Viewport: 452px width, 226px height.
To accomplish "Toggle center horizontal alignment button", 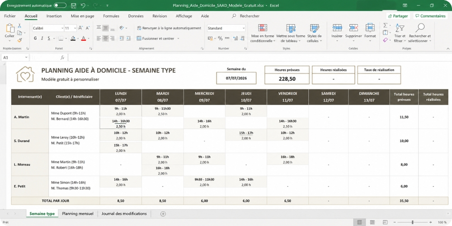I will (x=105, y=38).
